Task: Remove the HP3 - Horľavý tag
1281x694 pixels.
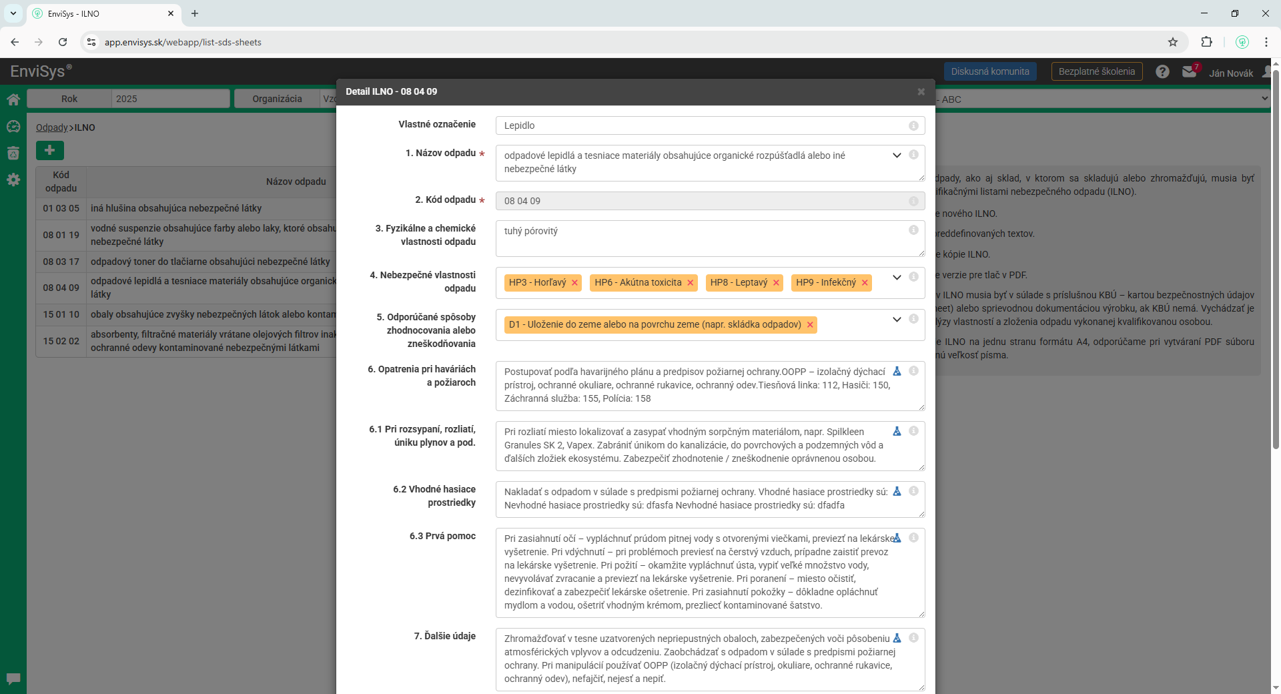Action: 574,283
